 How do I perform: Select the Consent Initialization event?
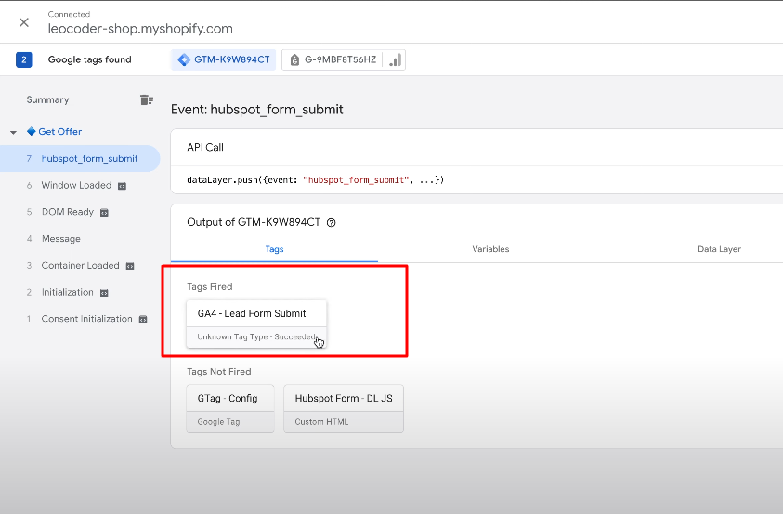coord(87,319)
